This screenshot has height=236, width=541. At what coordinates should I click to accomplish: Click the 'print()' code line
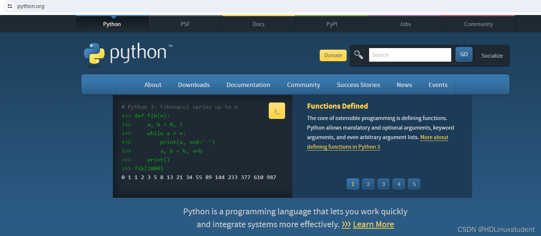click(x=146, y=160)
